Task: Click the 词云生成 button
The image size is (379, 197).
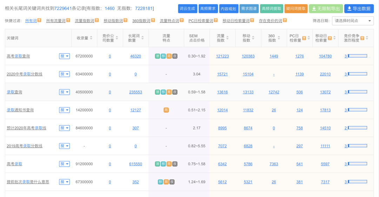Action: click(187, 9)
